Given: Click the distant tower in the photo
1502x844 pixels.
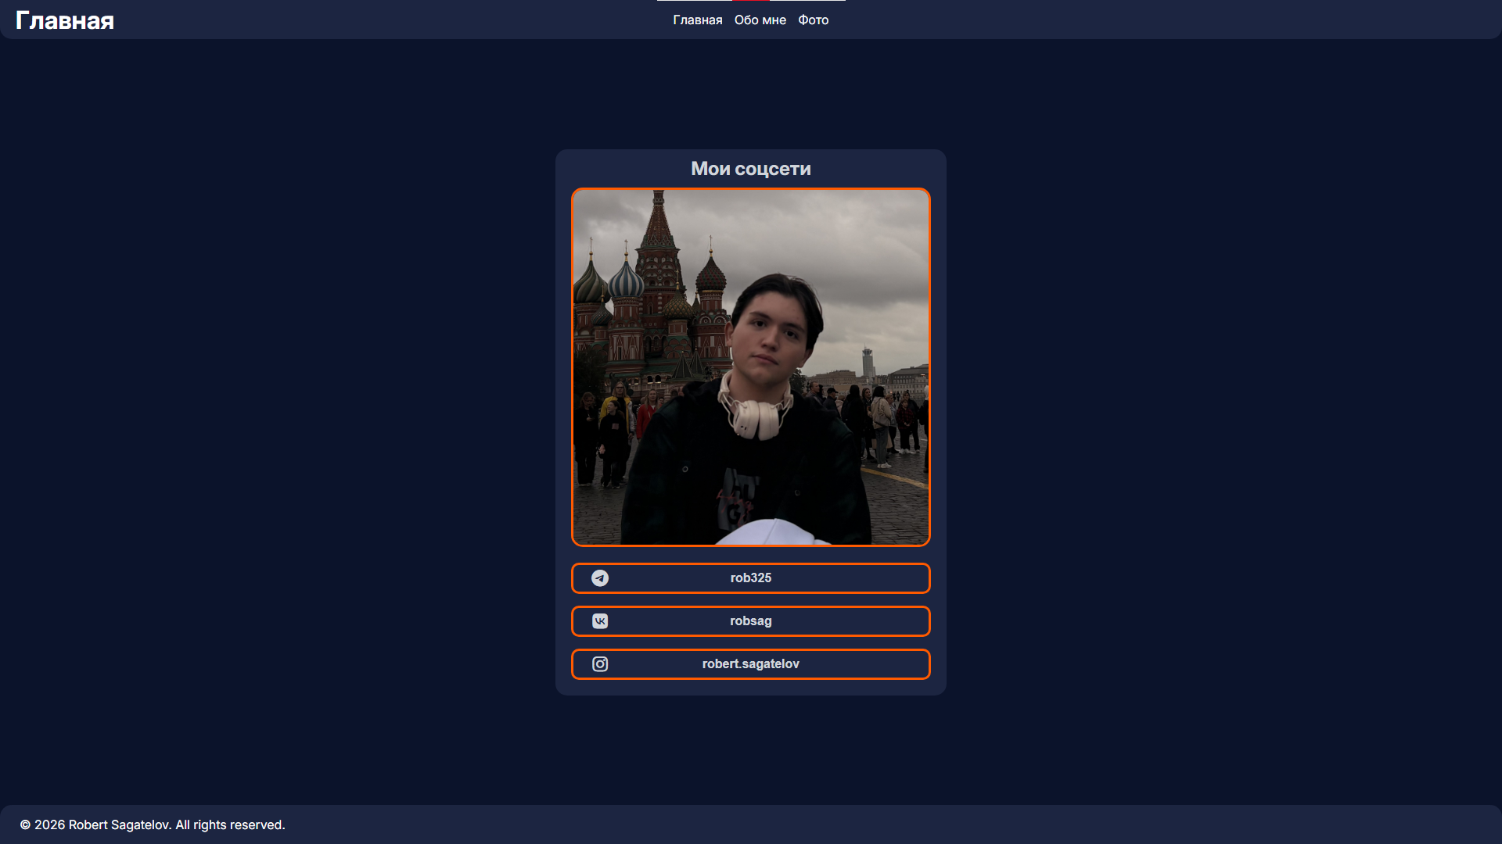Looking at the screenshot, I should (868, 362).
